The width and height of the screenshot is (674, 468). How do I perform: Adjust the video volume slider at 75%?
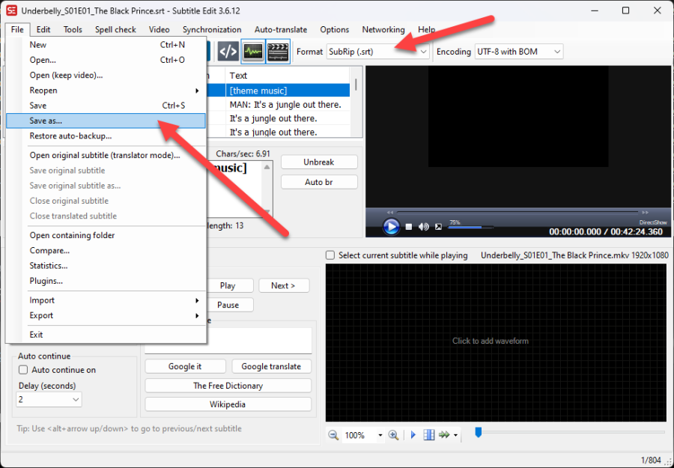click(x=470, y=227)
